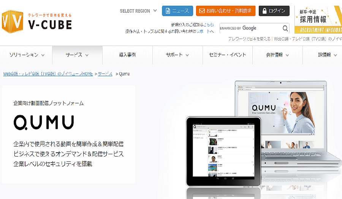
Task: Open the SELECT REGION dropdown
Action: pyautogui.click(x=138, y=11)
